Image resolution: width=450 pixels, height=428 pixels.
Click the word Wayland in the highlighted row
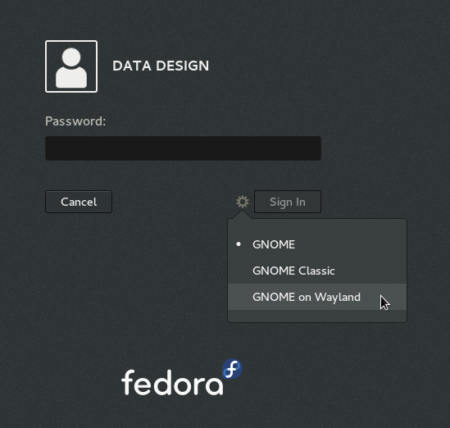coord(338,298)
